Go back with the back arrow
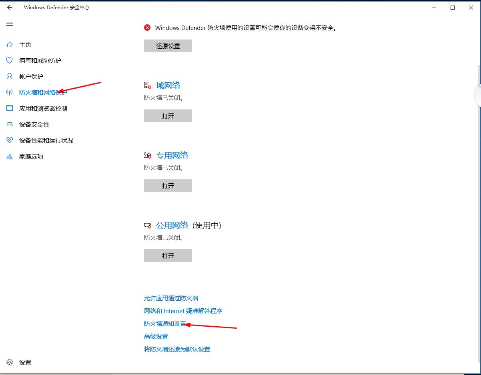 click(x=10, y=8)
